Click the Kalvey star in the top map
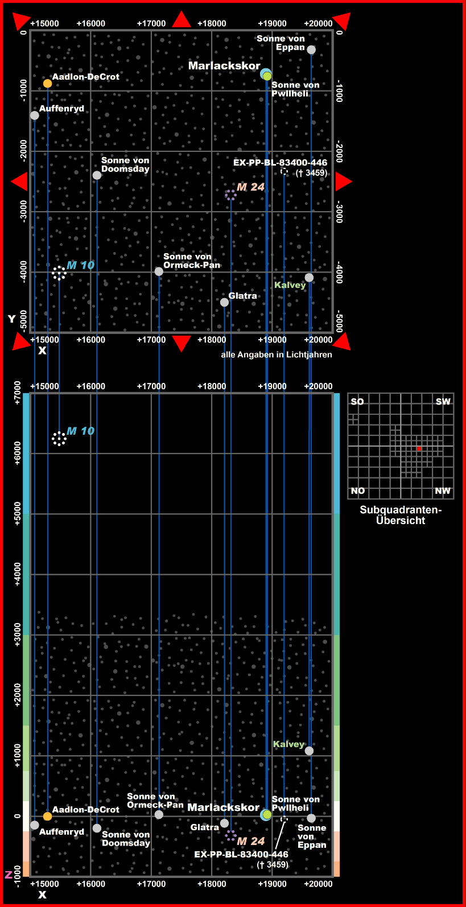Image resolution: width=466 pixels, height=907 pixels. click(x=309, y=278)
